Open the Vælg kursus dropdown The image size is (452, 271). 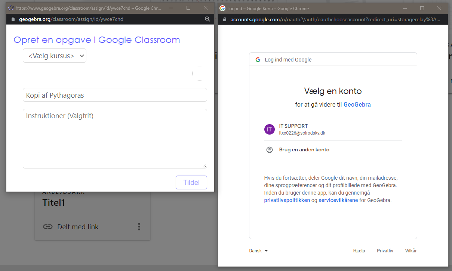(x=55, y=56)
